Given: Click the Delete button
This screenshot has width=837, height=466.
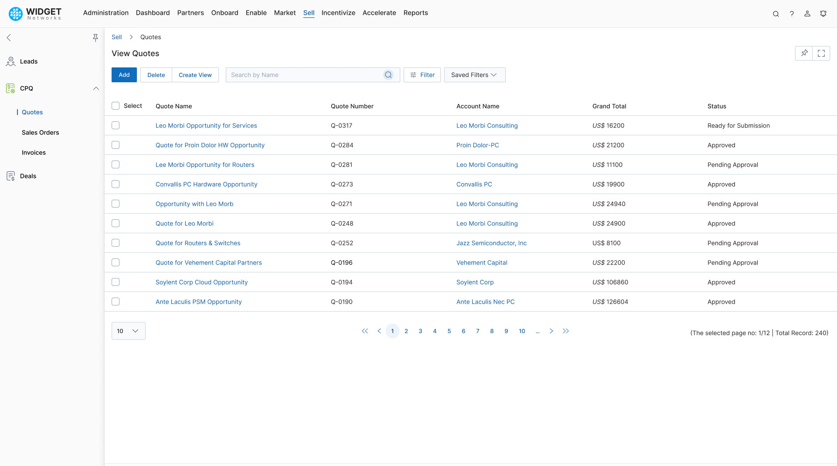Looking at the screenshot, I should pos(156,75).
